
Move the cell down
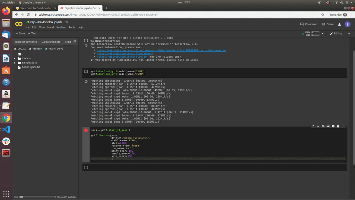coord(318,126)
